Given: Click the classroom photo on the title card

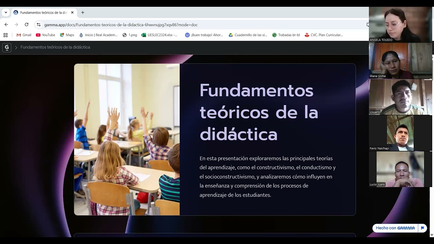Looking at the screenshot, I should click(x=127, y=139).
